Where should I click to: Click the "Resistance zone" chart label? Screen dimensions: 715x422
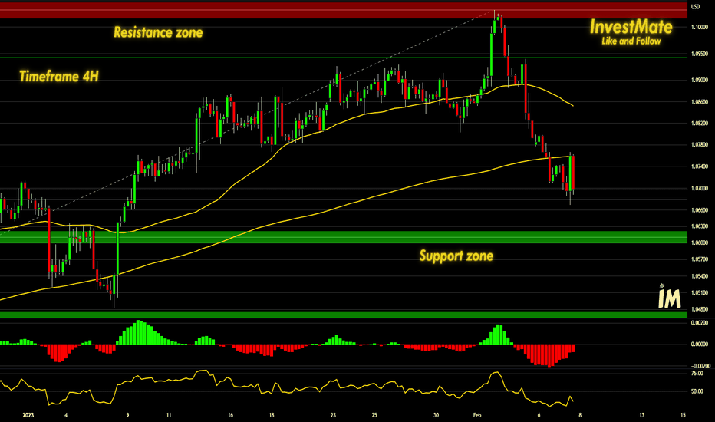(158, 32)
